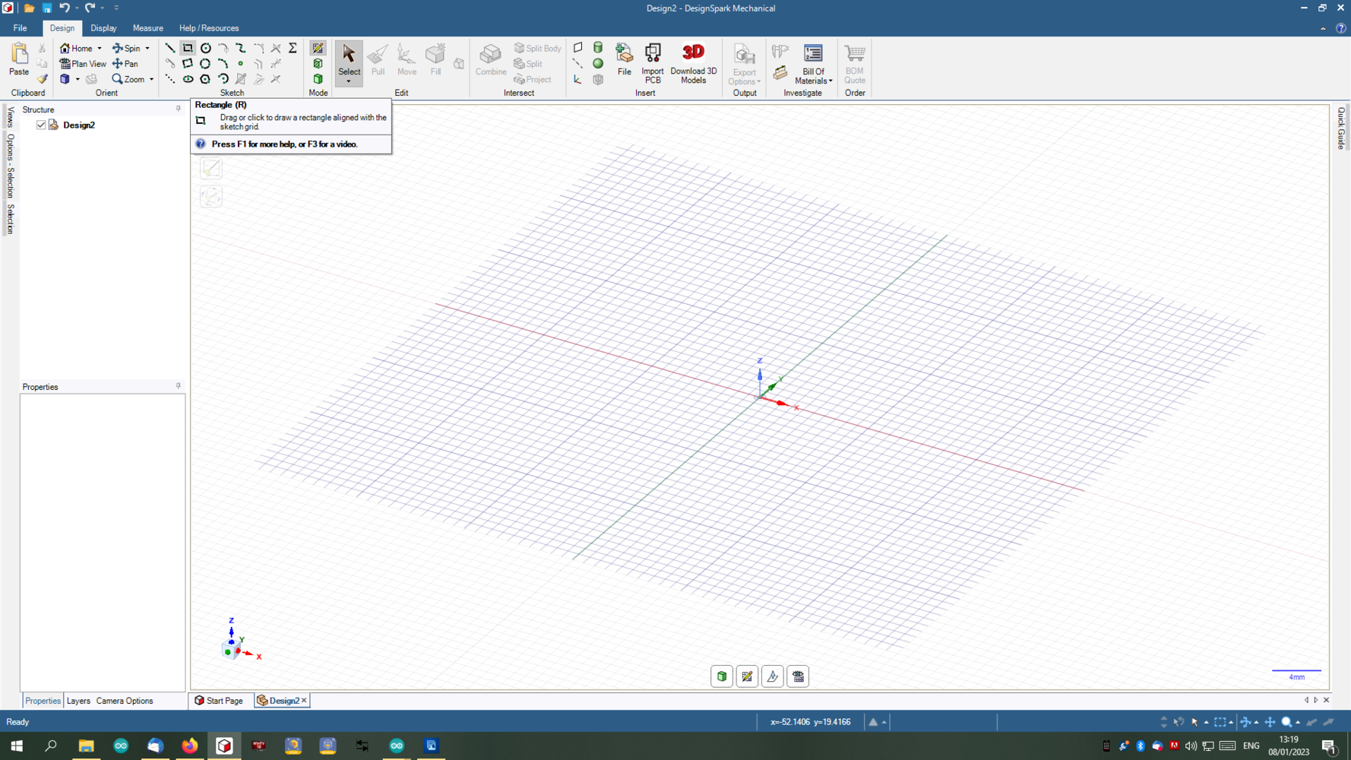Open the Zoom dropdown arrow
This screenshot has height=760, width=1351.
(151, 80)
